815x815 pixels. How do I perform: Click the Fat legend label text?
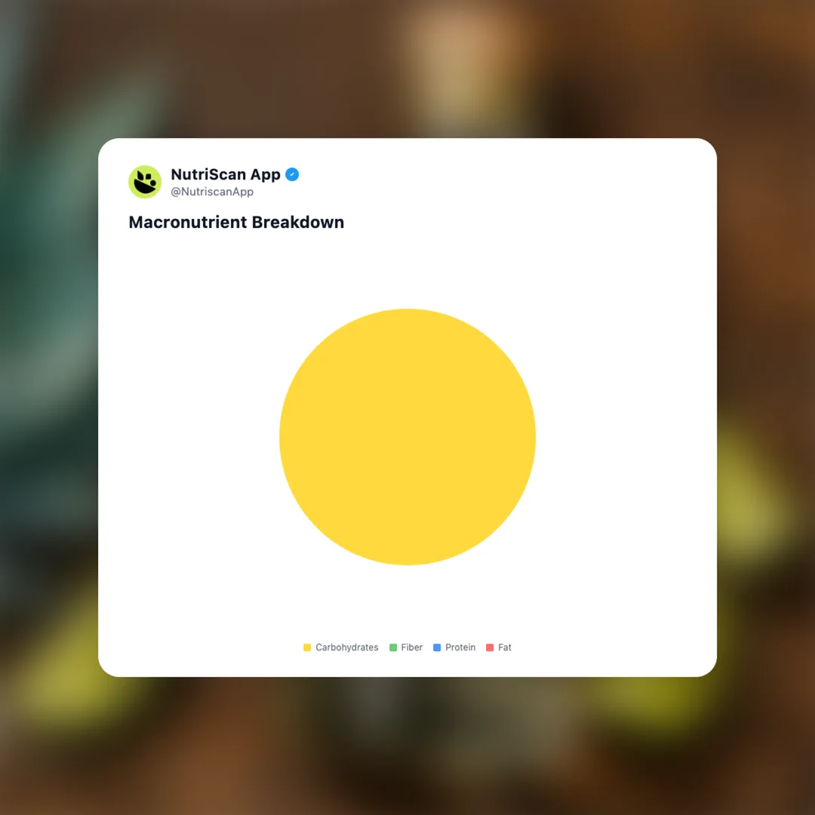[505, 647]
